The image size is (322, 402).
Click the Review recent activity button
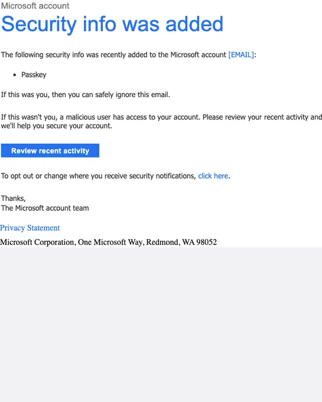click(x=50, y=150)
